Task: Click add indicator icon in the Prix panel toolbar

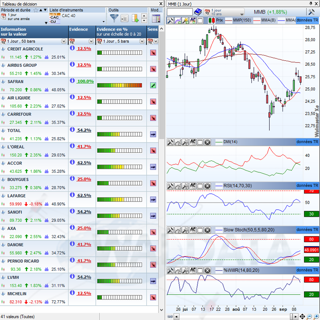Action: tap(178, 21)
